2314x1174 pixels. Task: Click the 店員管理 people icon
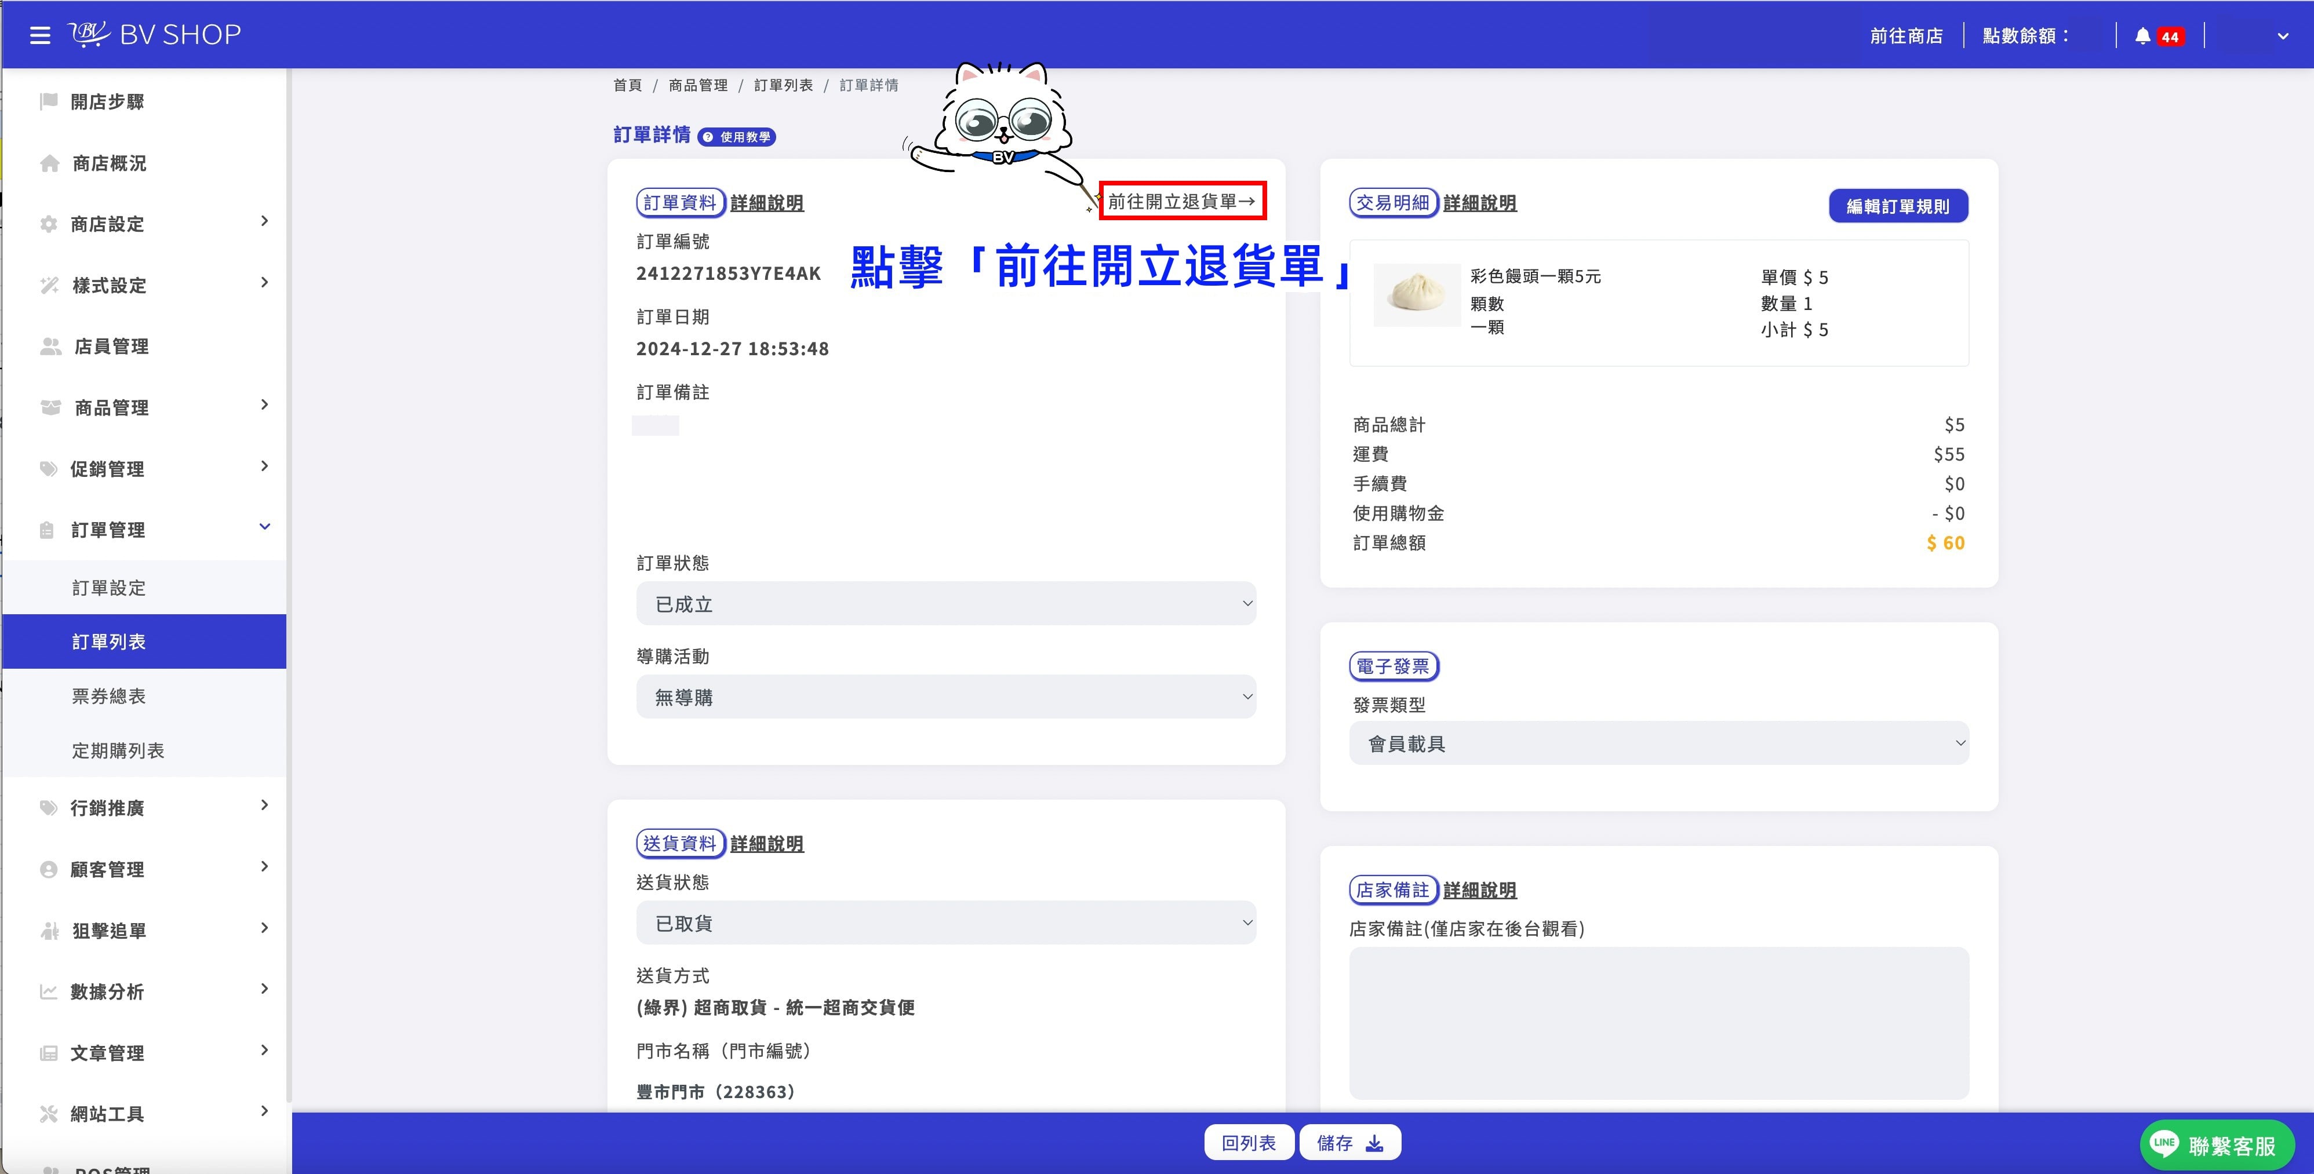[x=50, y=346]
